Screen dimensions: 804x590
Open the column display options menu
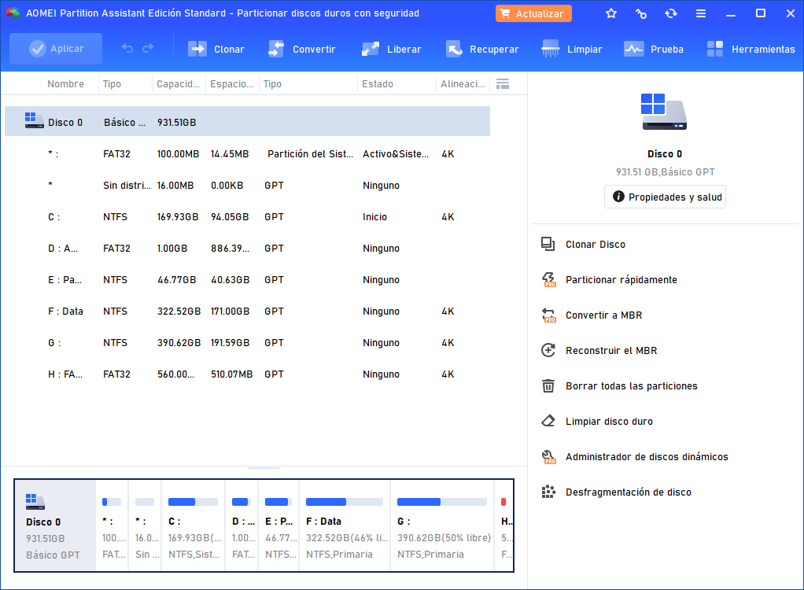tap(502, 83)
